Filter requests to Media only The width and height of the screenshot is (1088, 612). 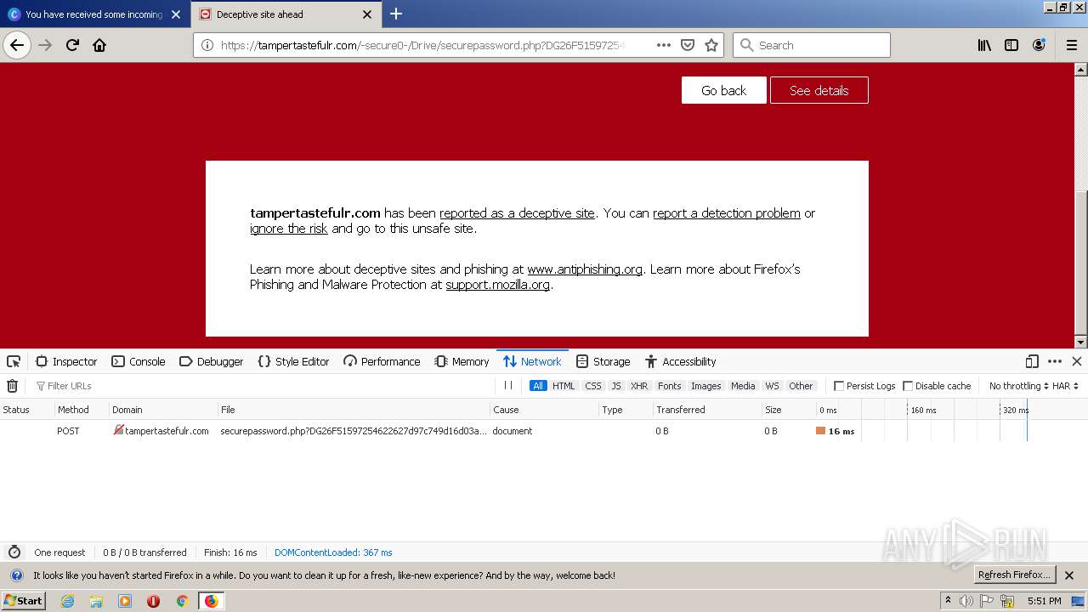pos(743,386)
